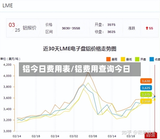This screenshot has height=139, width=160.
Task: Click the red 03 month number
Action: pos(12,25)
